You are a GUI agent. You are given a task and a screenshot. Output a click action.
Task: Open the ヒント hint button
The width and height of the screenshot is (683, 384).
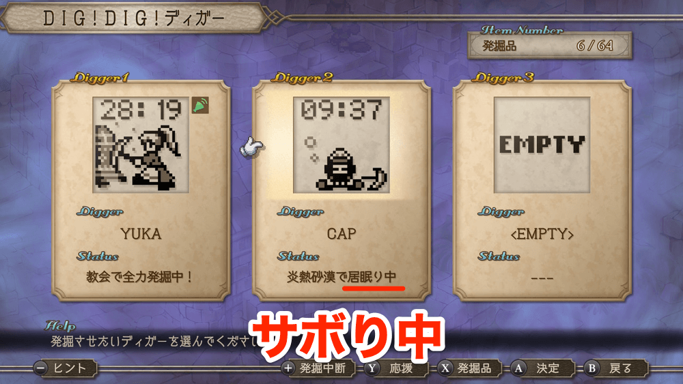tap(66, 368)
